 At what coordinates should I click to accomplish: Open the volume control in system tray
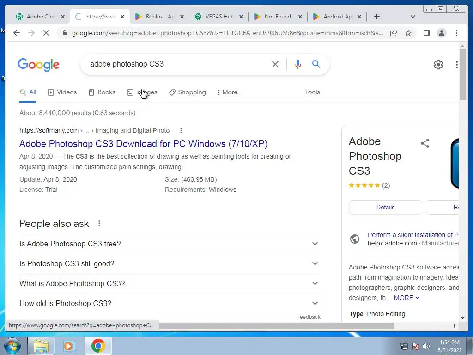(x=426, y=346)
